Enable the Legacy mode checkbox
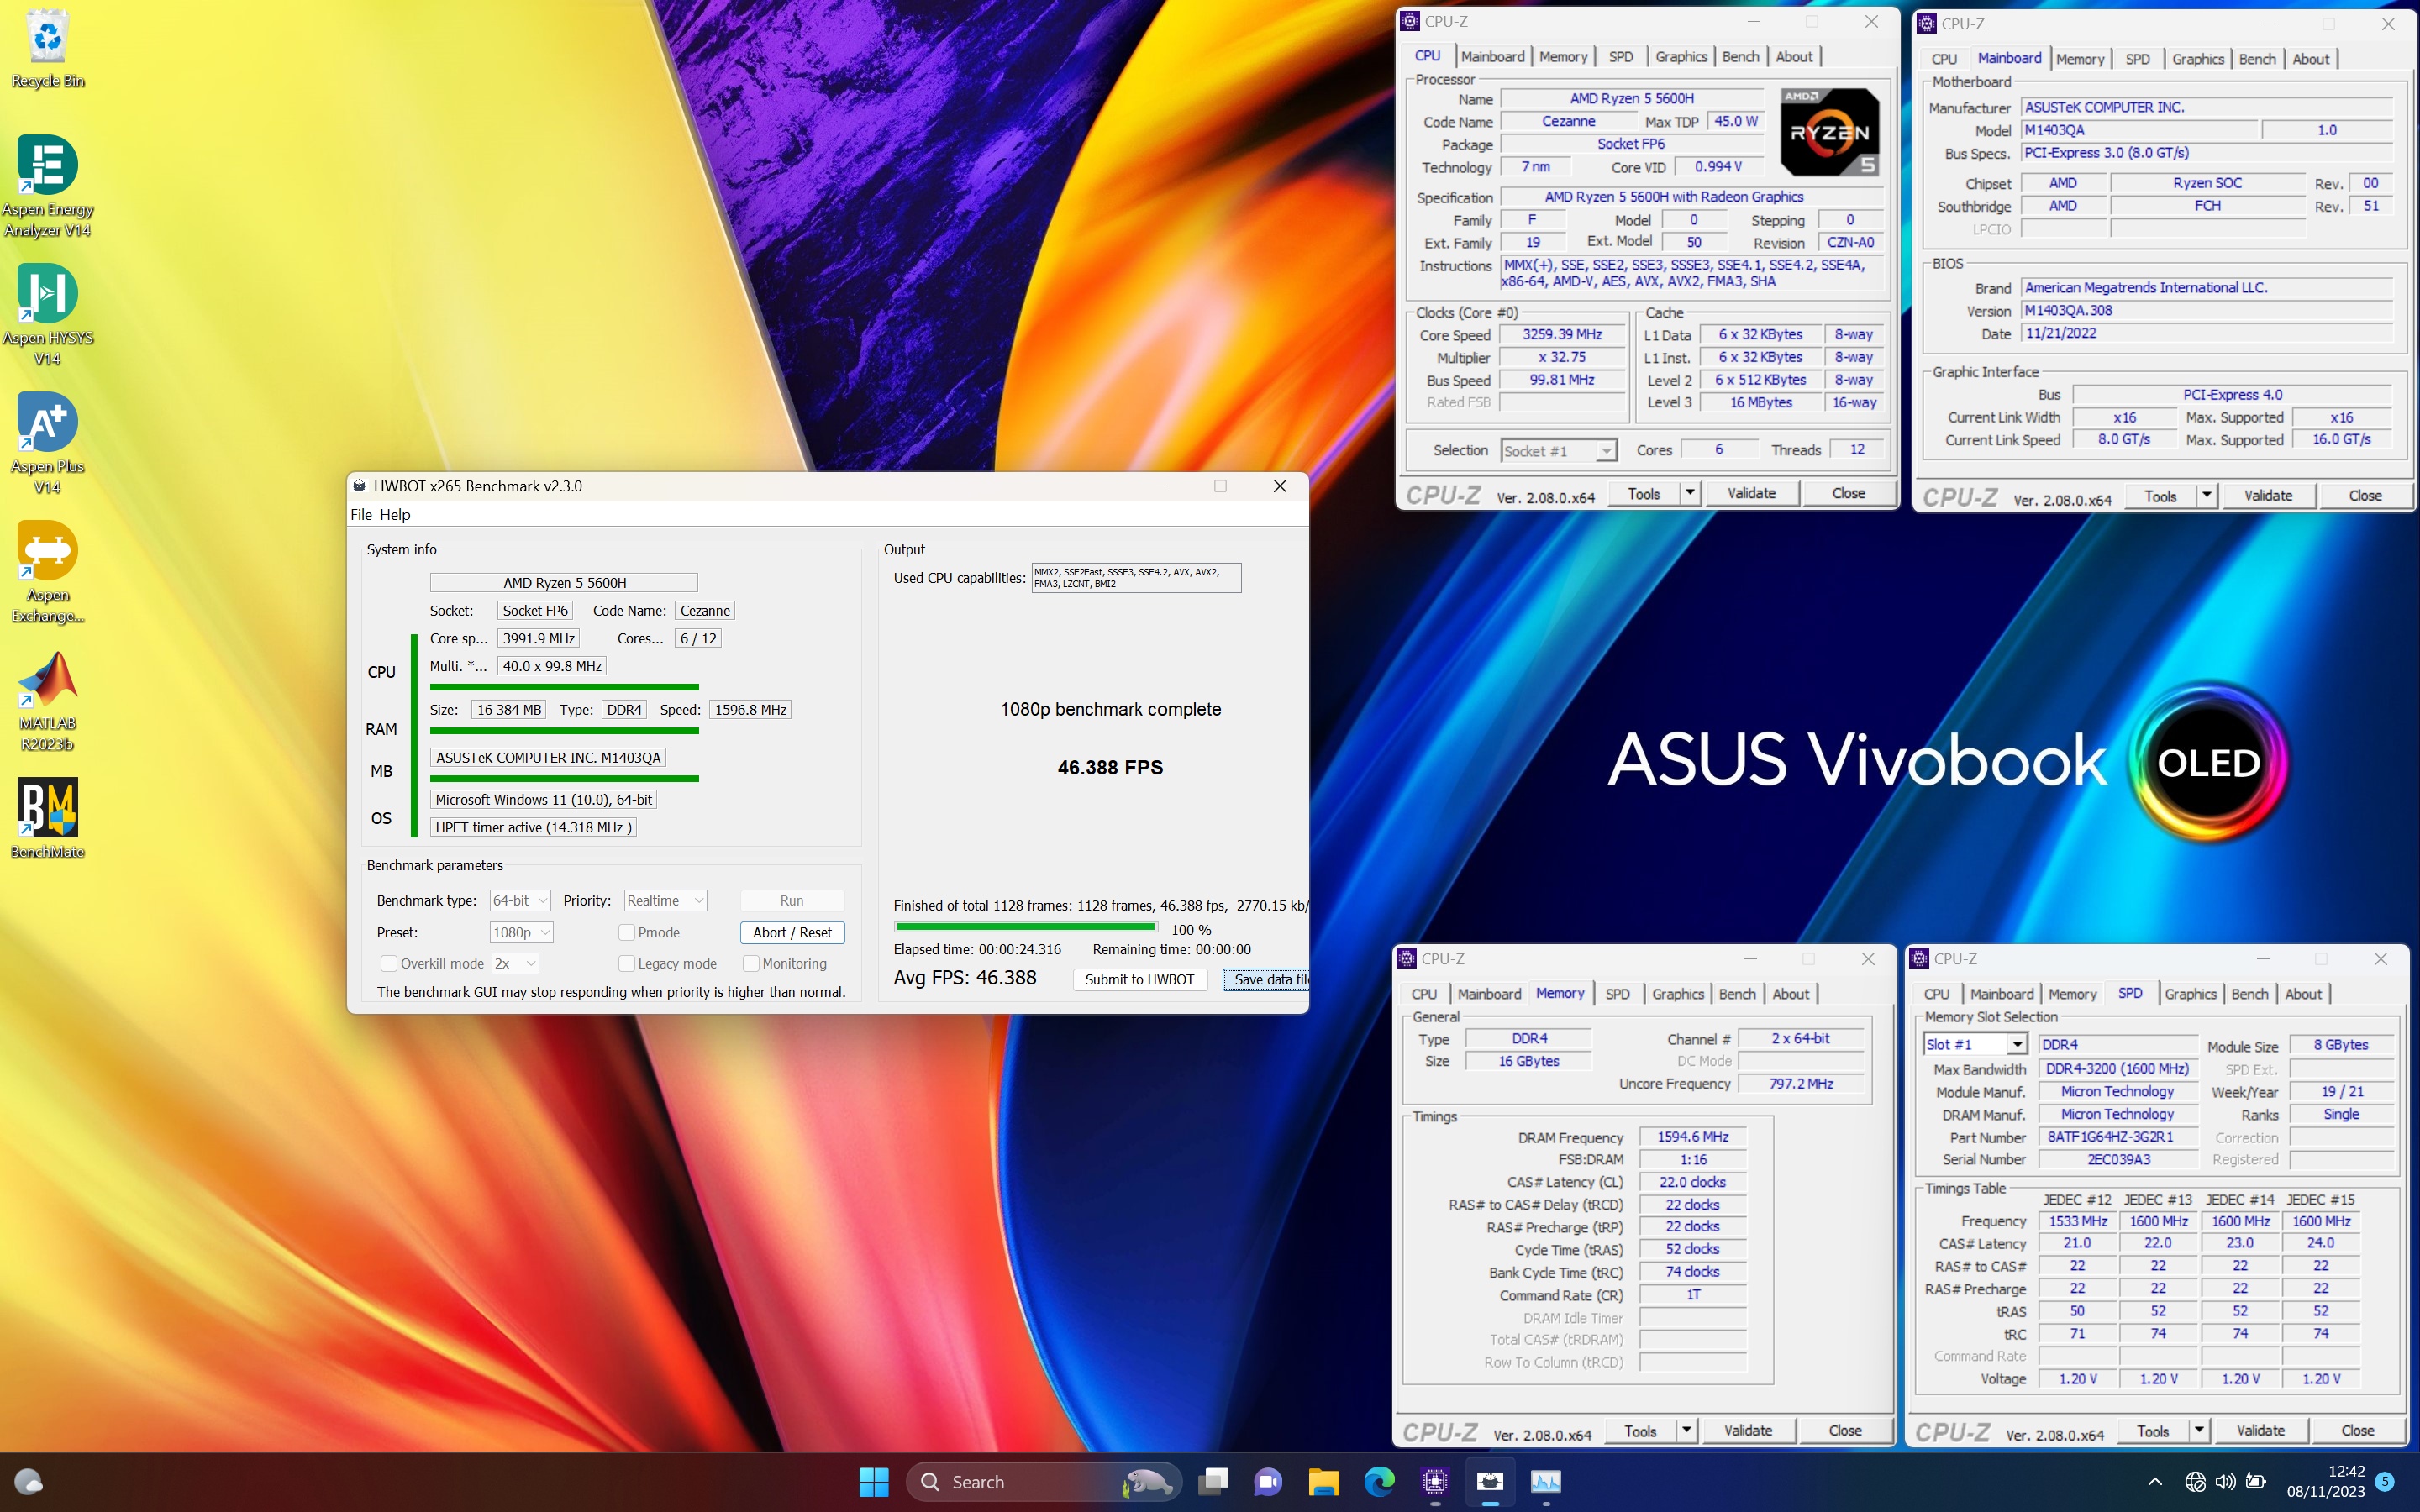This screenshot has height=1512, width=2420. (627, 963)
